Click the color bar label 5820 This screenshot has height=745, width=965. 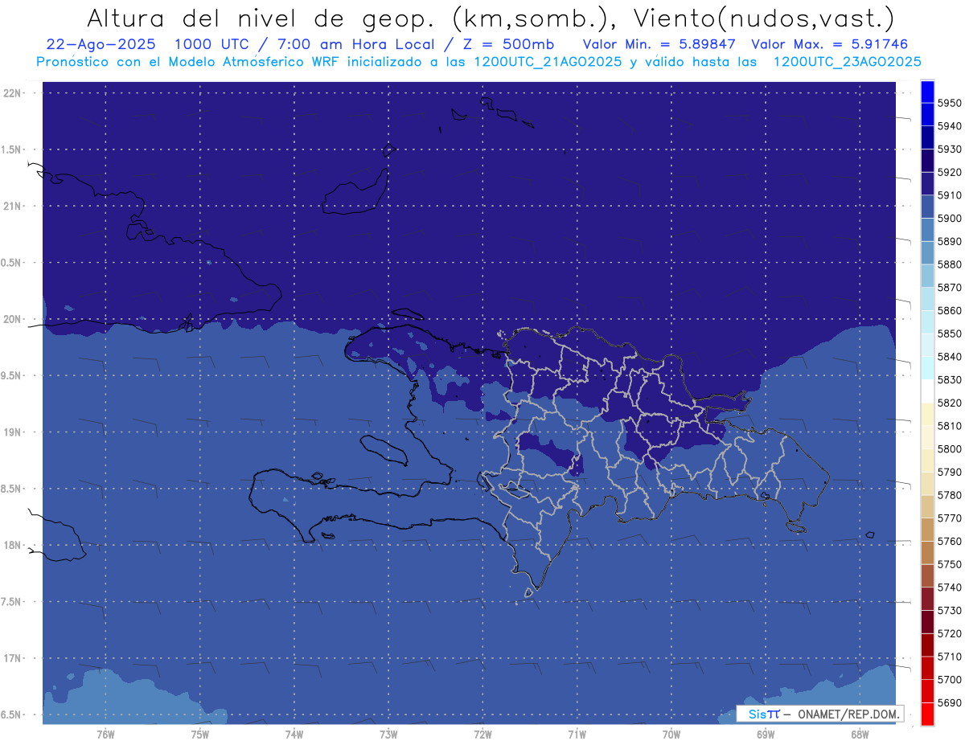[949, 403]
